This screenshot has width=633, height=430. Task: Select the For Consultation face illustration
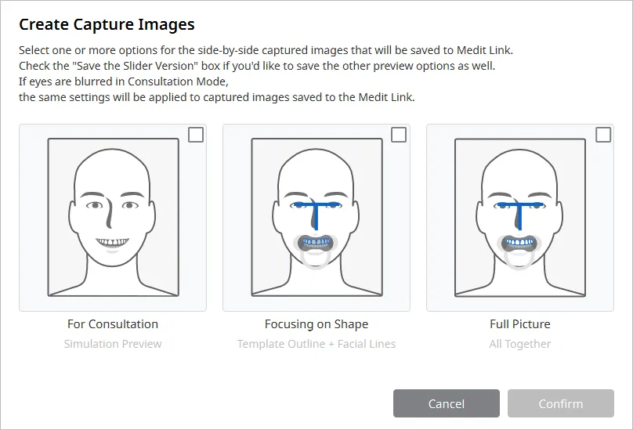coord(113,217)
